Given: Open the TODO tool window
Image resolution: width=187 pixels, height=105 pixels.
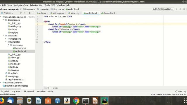Looking at the screenshot, I should (x=17, y=91).
